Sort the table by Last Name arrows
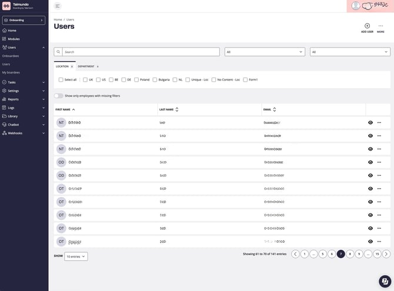Viewport: 394px width, 291px height. tap(177, 109)
